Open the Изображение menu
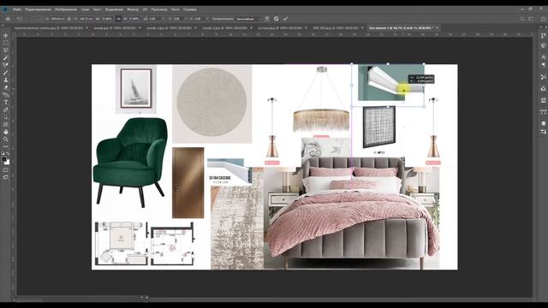 [66, 9]
